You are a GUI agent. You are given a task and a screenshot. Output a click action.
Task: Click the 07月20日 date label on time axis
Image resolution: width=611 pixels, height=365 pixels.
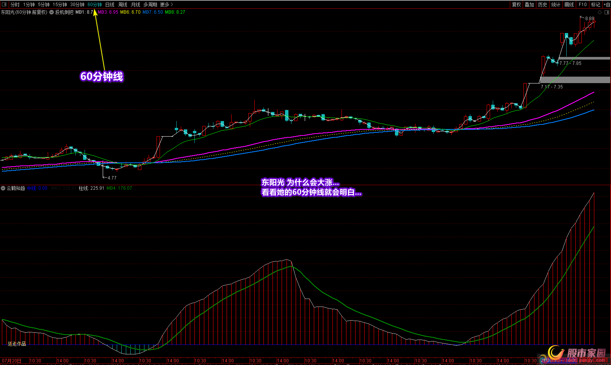click(x=11, y=361)
